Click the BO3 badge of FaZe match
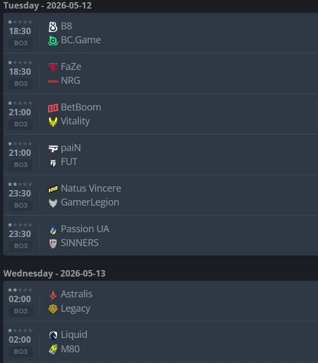The width and height of the screenshot is (318, 363). coord(21,83)
